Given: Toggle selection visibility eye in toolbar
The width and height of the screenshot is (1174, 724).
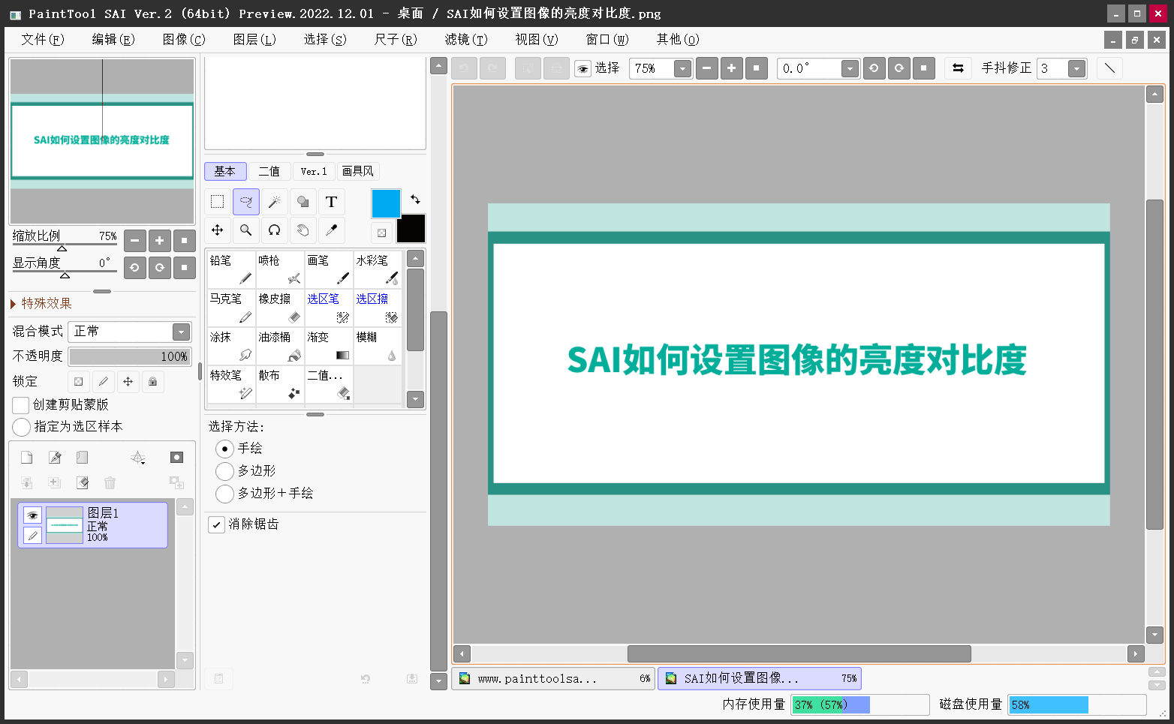Looking at the screenshot, I should [582, 69].
